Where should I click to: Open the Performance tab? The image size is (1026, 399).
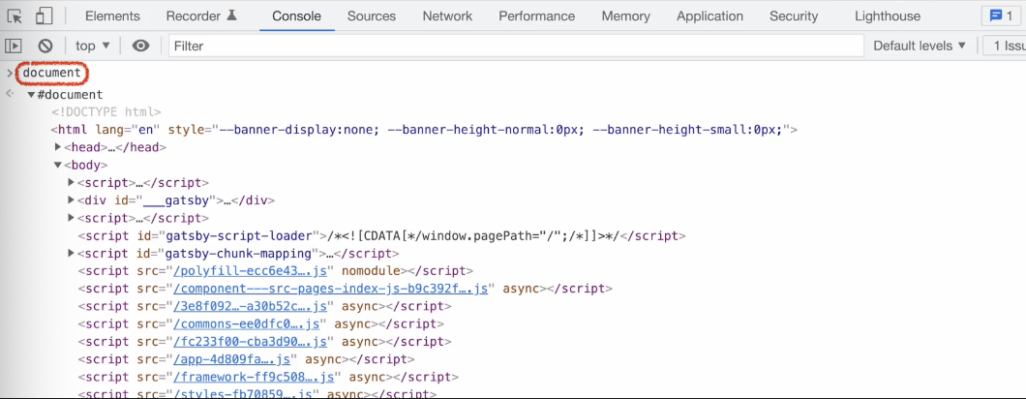pos(536,16)
